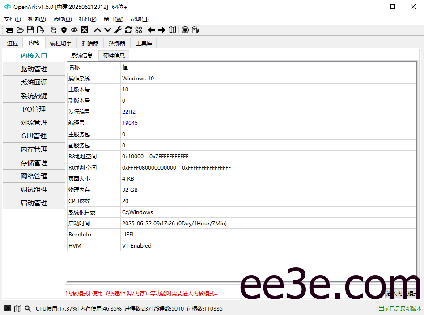
Task: Select the globe toolbar icon
Action: [186, 30]
